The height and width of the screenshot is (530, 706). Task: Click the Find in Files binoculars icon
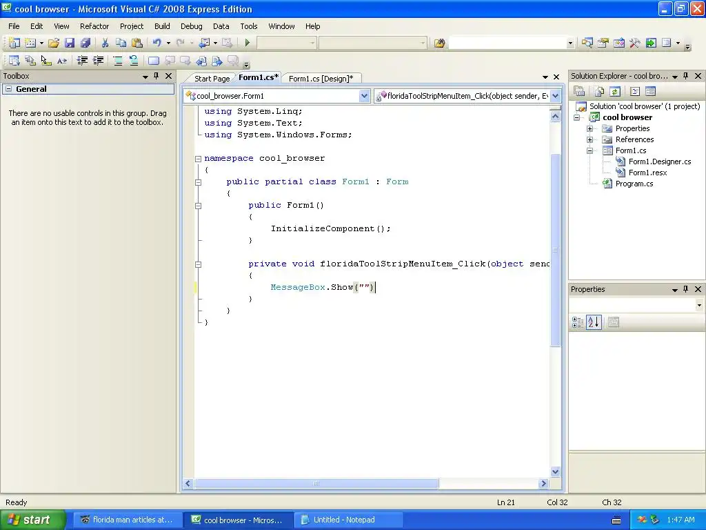click(x=439, y=43)
